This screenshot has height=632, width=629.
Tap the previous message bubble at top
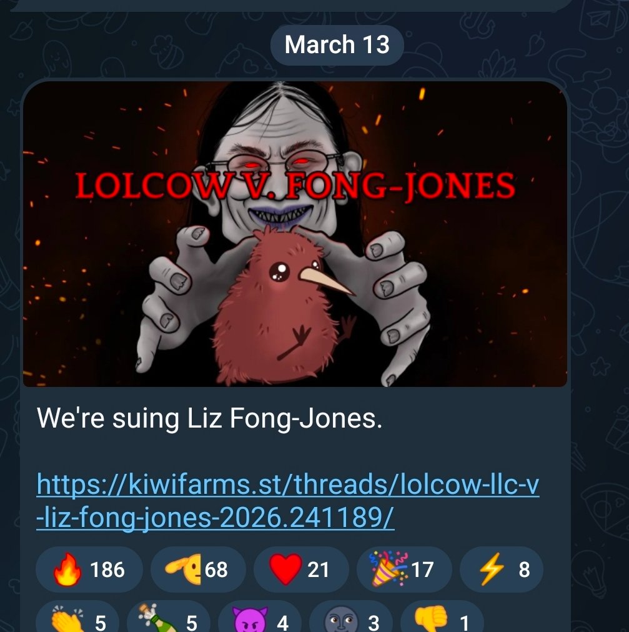pos(290,5)
